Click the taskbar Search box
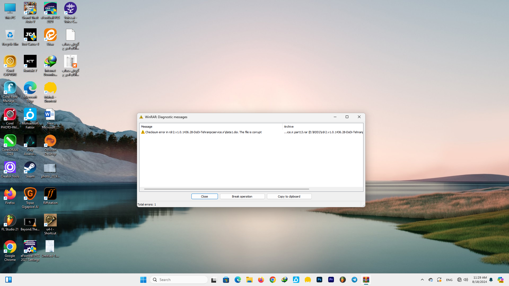Viewport: 509px width, 286px height. click(x=179, y=280)
